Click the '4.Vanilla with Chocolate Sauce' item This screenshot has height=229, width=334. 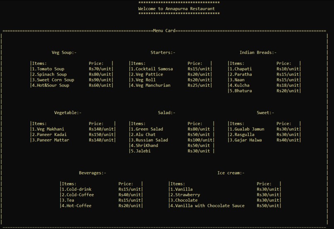click(x=208, y=205)
